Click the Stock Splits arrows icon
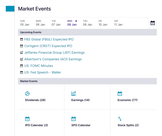 click(120, 119)
